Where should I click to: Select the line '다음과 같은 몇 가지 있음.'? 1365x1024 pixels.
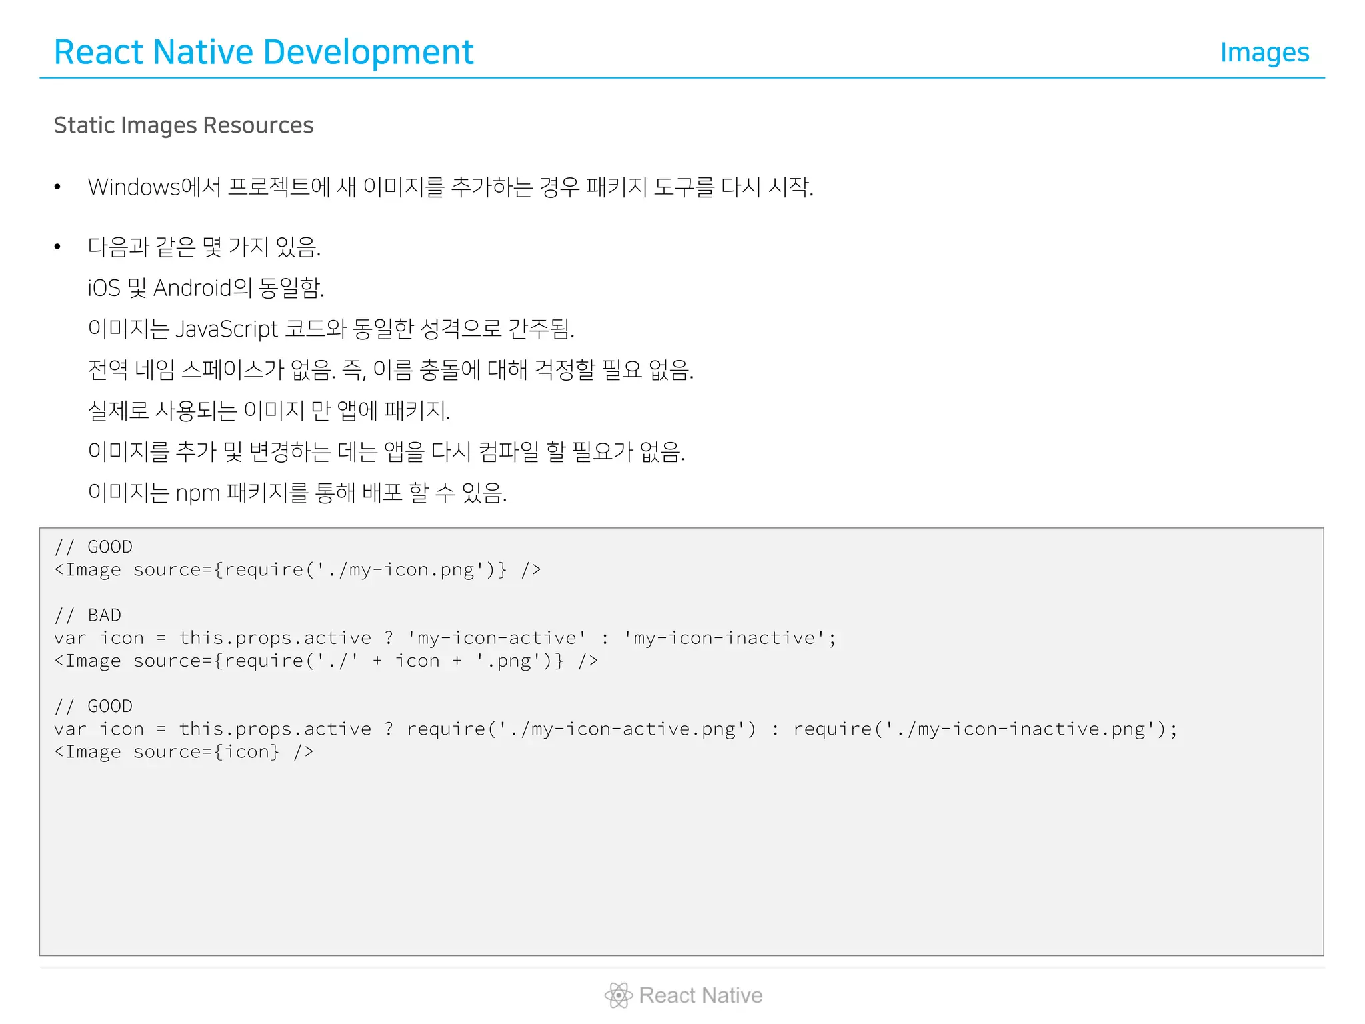pyautogui.click(x=205, y=247)
